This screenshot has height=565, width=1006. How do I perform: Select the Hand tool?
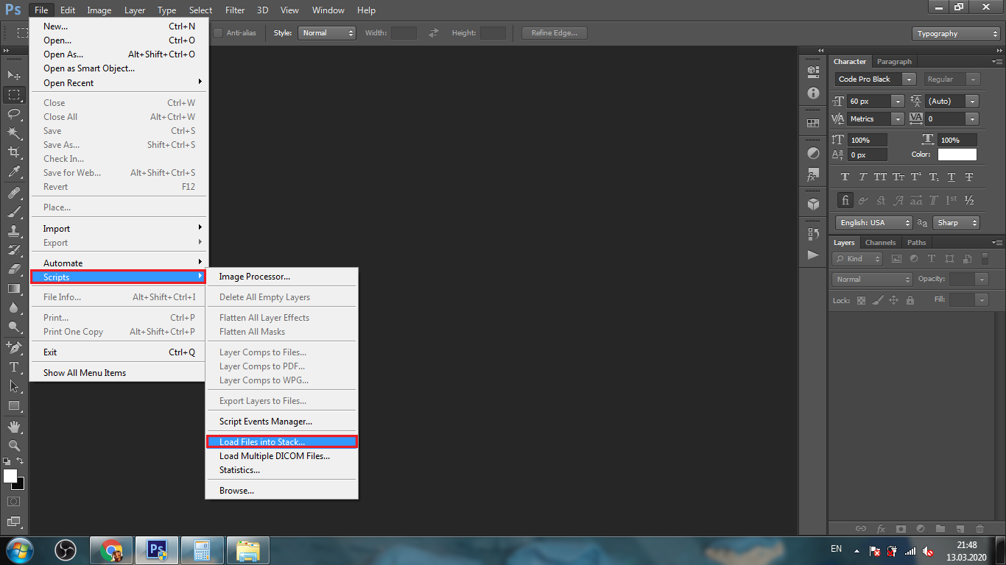click(x=14, y=427)
